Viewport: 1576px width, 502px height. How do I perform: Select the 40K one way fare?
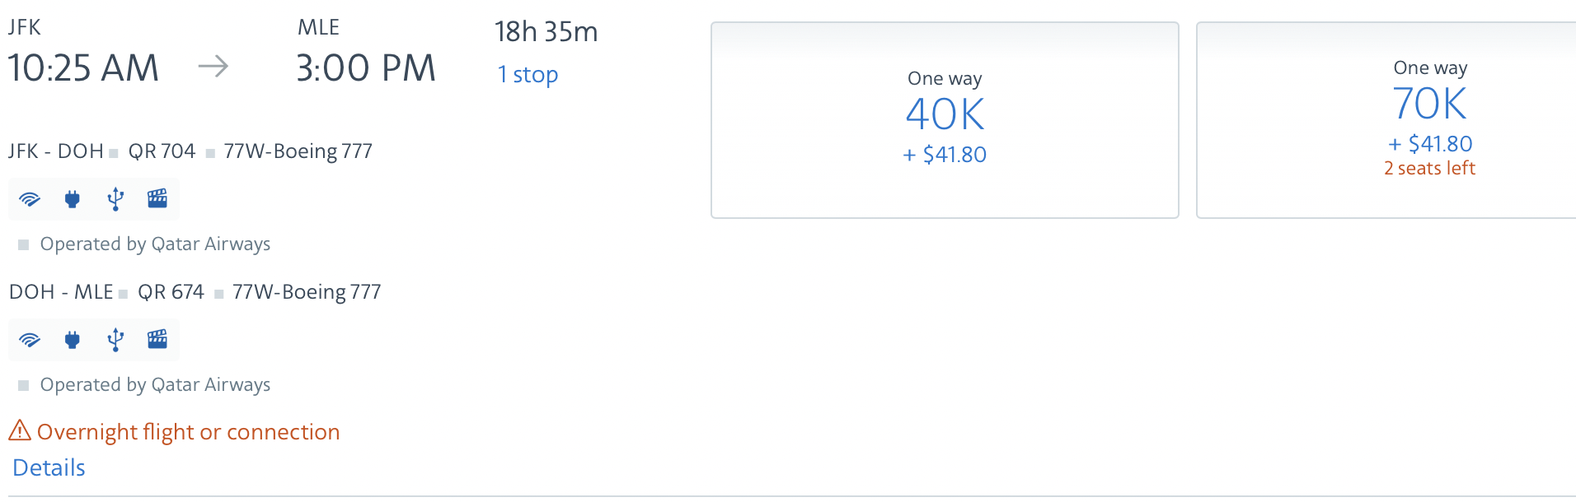click(x=945, y=120)
